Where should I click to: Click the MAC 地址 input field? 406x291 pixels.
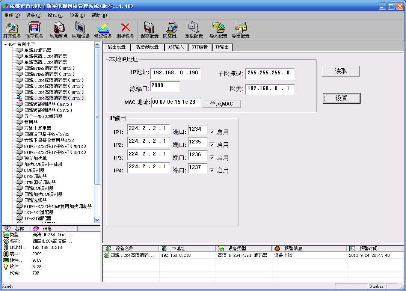click(176, 102)
